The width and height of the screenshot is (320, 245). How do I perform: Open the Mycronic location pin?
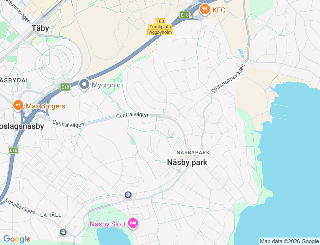click(84, 85)
